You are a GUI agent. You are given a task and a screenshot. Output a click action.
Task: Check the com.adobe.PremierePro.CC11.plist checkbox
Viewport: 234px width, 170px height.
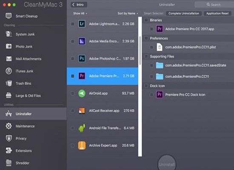pos(151,47)
